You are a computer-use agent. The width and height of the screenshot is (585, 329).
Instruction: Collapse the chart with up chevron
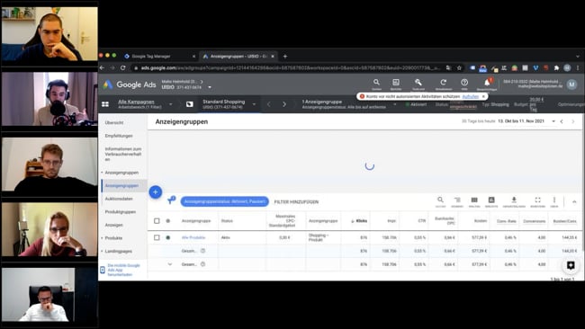(574, 201)
